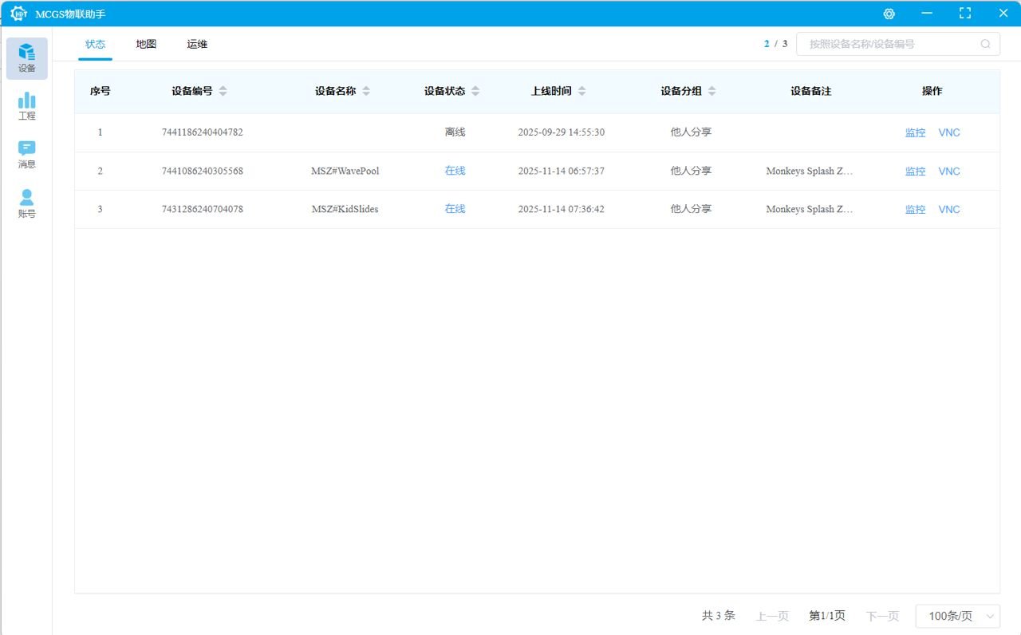Screen dimensions: 1021x635
Task: Click VNC link for MSZ#KidSlides
Action: click(949, 210)
